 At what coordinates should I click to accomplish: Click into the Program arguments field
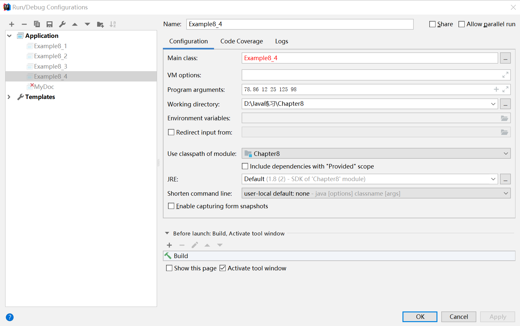click(x=366, y=90)
